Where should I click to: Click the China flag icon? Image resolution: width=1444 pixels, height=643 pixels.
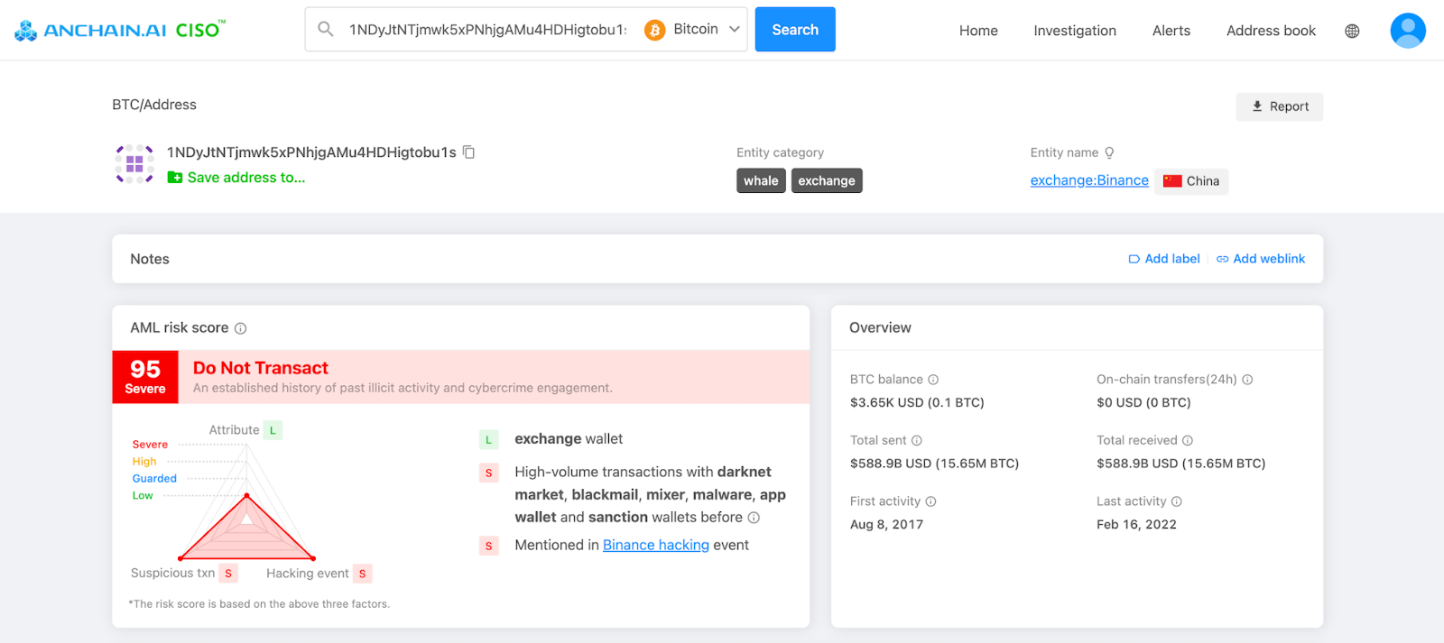[1172, 181]
